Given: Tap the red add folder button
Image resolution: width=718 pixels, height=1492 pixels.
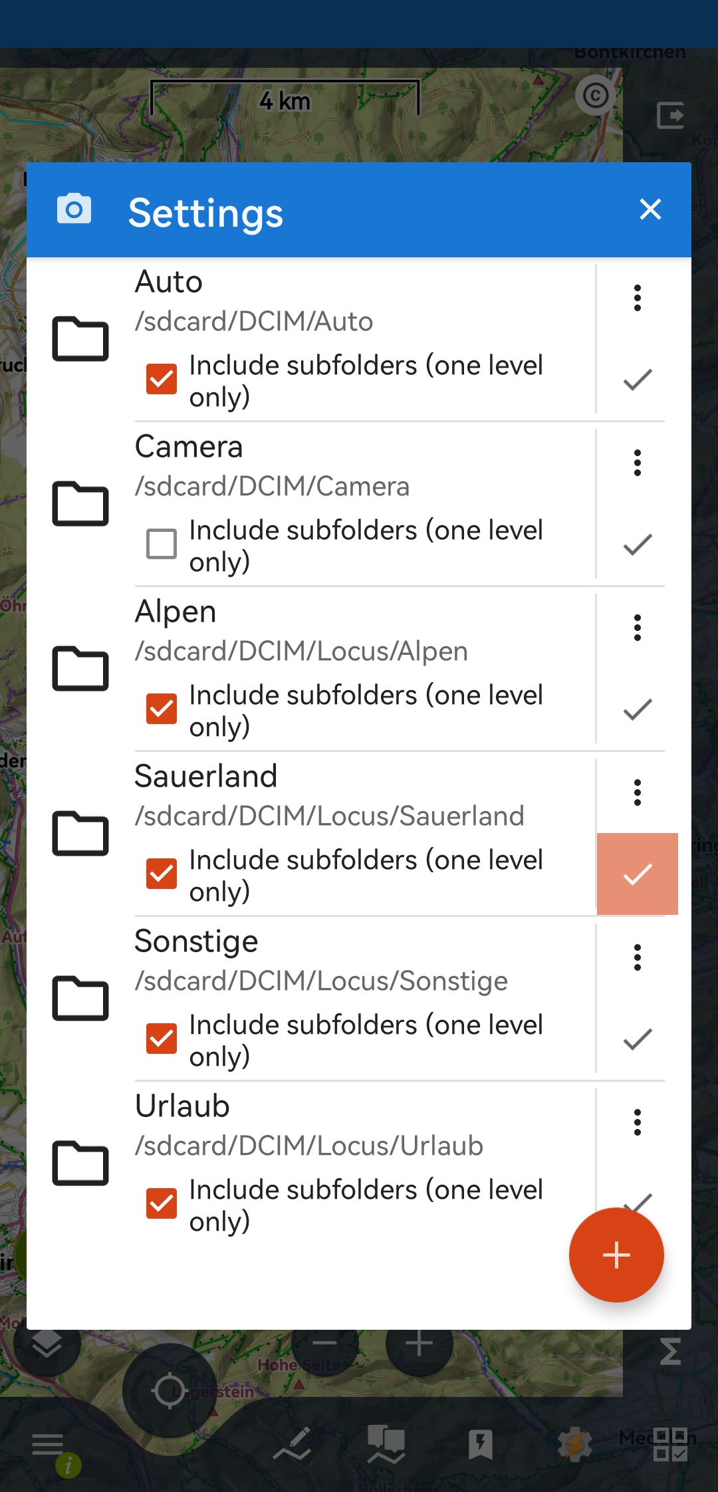Looking at the screenshot, I should click(616, 1255).
